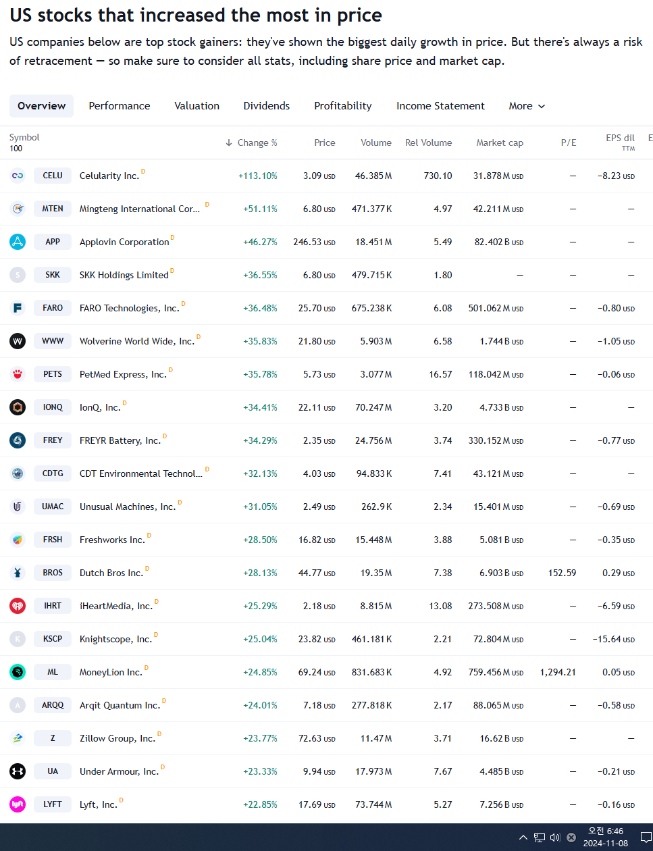The height and width of the screenshot is (851, 653).
Task: Click the P/E column header
Action: 569,143
